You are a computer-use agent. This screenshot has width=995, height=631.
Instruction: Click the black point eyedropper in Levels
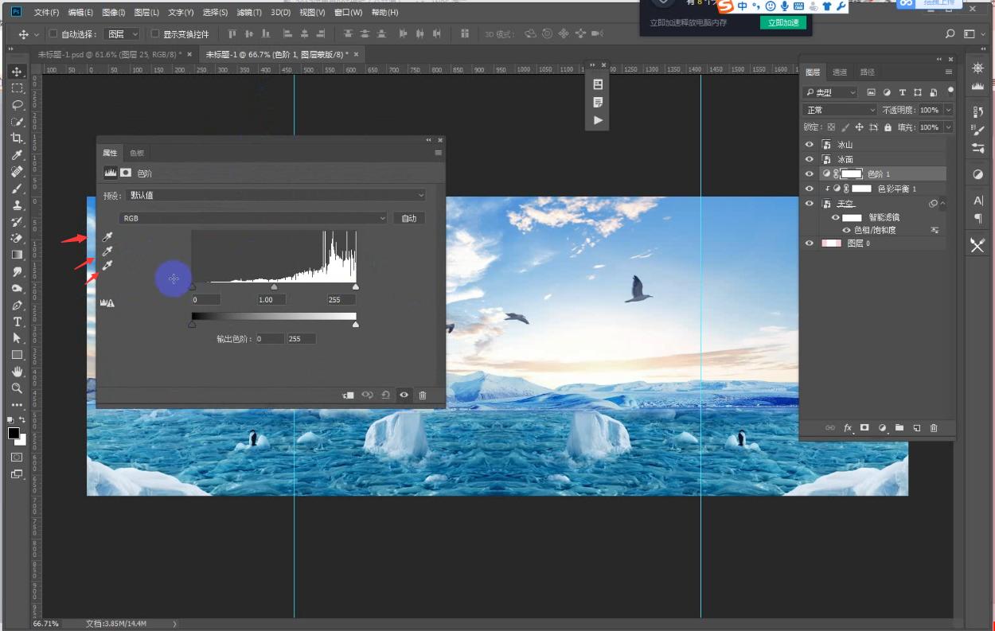107,237
